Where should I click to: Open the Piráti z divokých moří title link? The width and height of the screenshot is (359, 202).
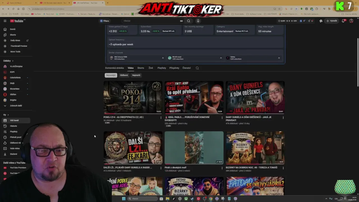point(176,167)
